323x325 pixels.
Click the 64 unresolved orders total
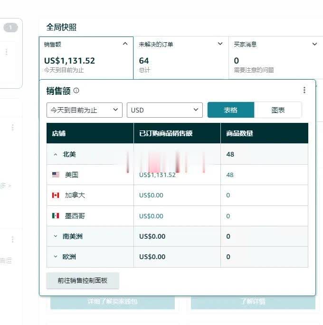tap(144, 61)
